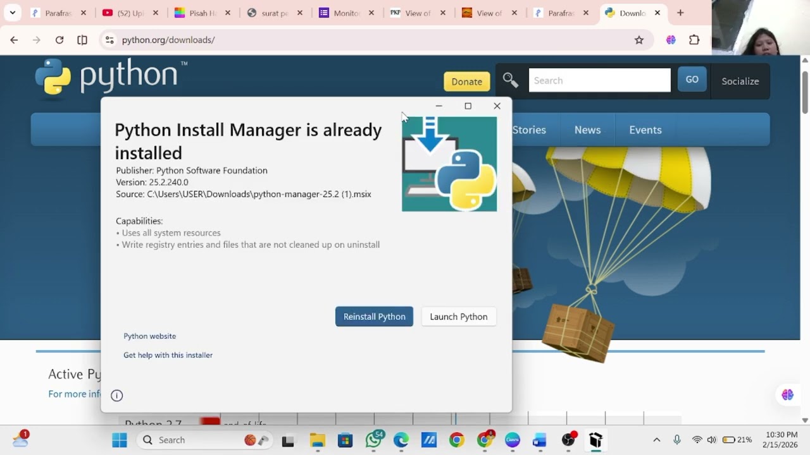Open the Windows Start menu
The height and width of the screenshot is (455, 810).
point(119,440)
